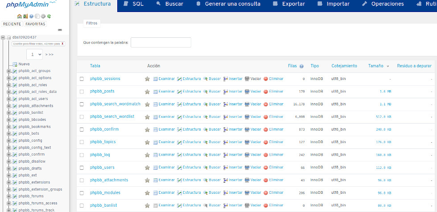Expand the phpbb_acl_groups tree node
The height and width of the screenshot is (212, 437).
pos(8,71)
